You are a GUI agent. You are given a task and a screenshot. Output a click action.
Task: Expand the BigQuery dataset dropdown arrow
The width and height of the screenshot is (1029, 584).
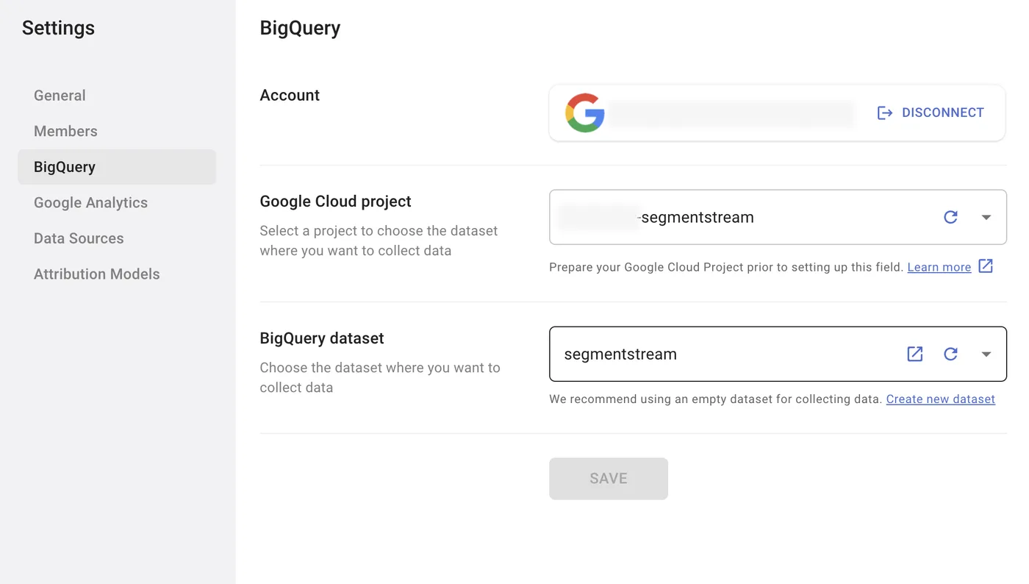[x=986, y=354]
